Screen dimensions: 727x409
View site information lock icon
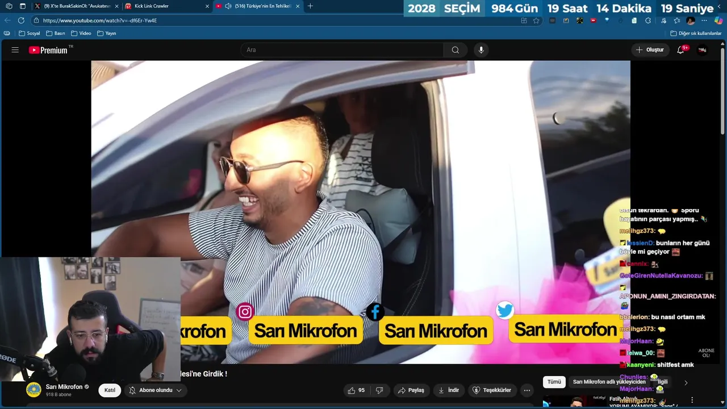coord(36,20)
